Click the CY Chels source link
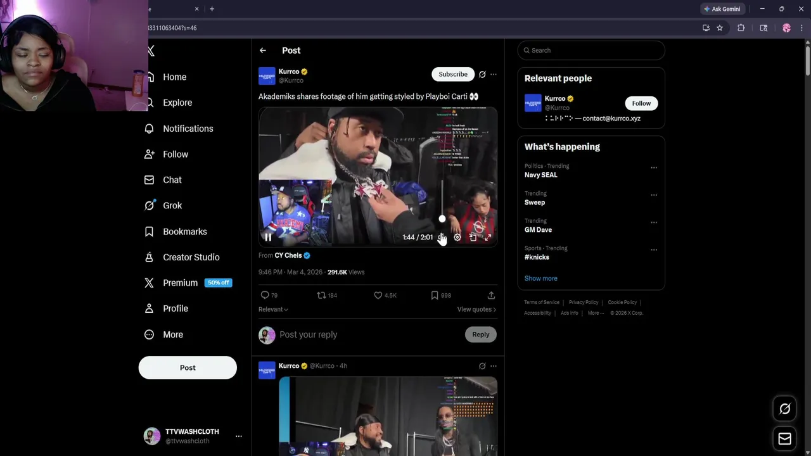811x456 pixels. coord(292,255)
